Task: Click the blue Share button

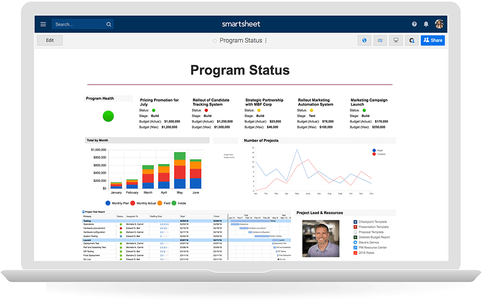Action: (x=432, y=40)
